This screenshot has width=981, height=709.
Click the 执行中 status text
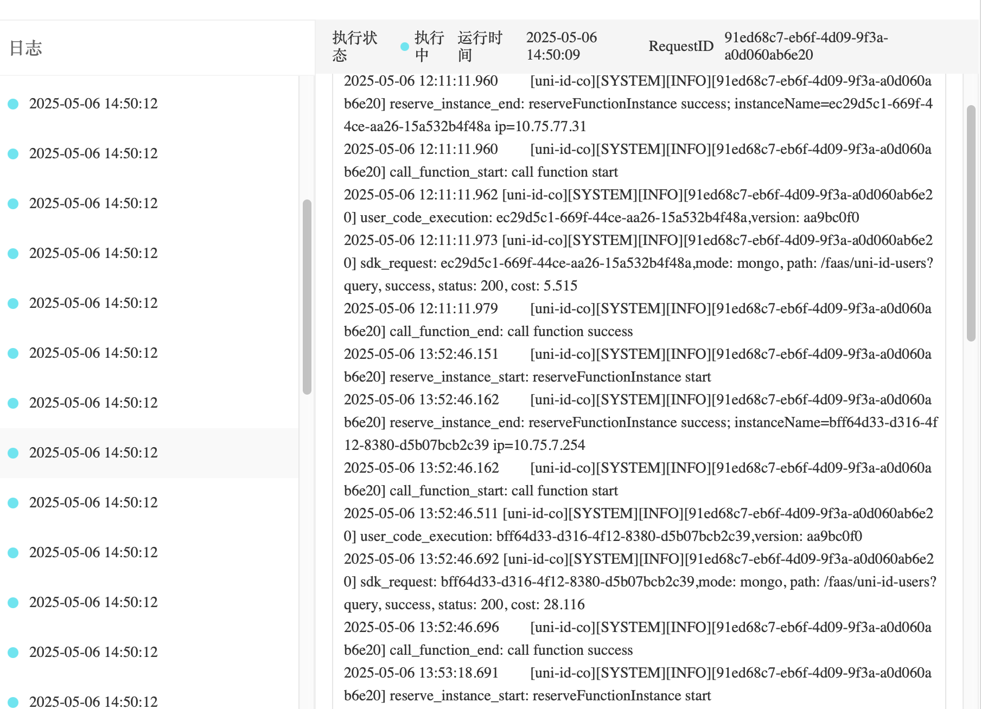[429, 46]
